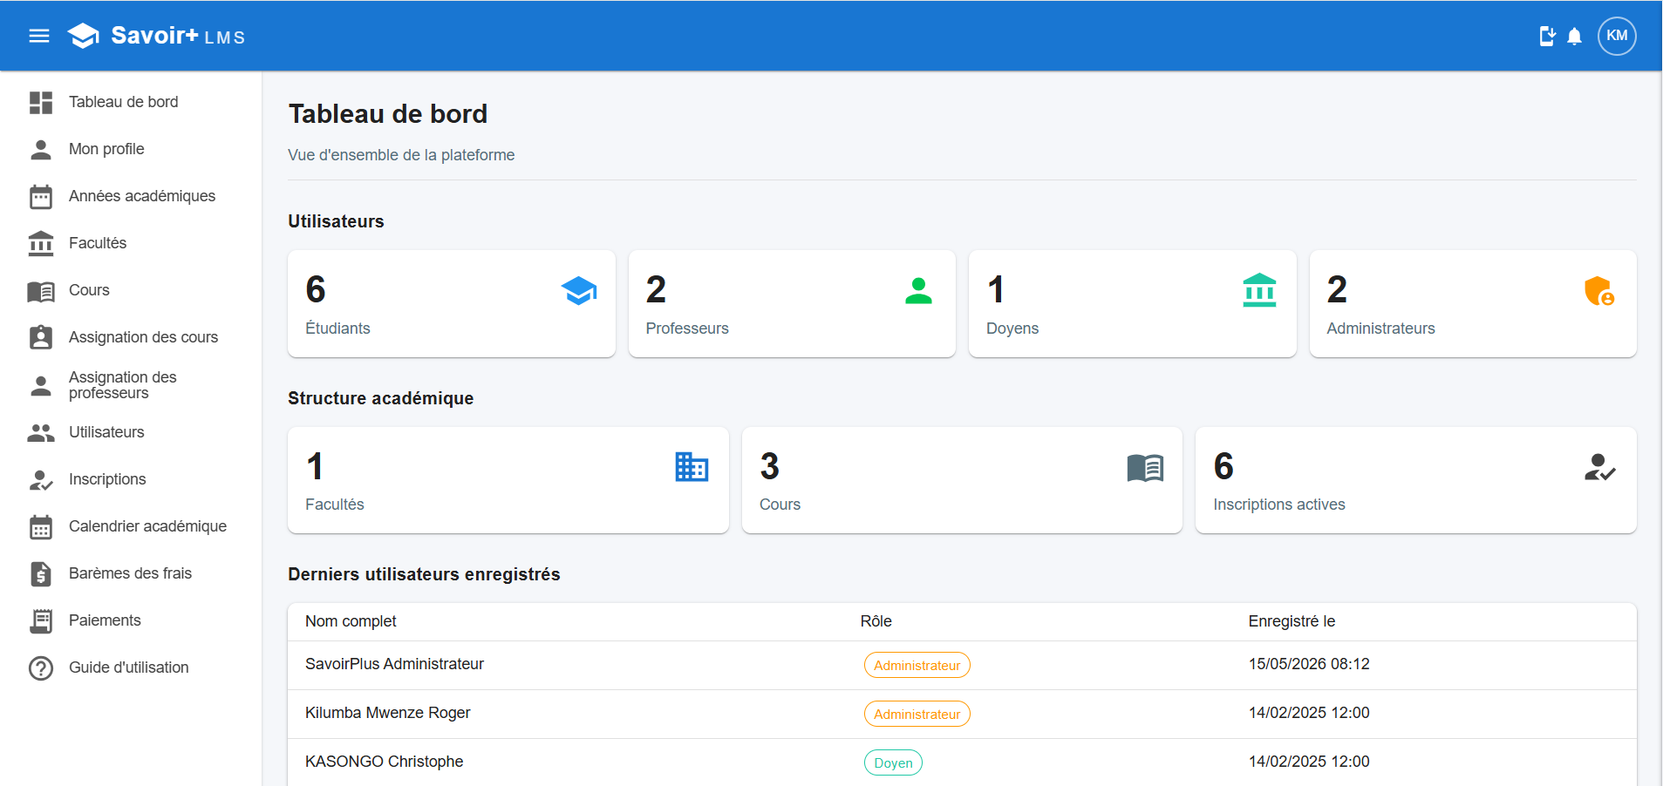This screenshot has width=1663, height=786.
Task: Click the Assignation des professeurs person icon
Action: point(41,385)
